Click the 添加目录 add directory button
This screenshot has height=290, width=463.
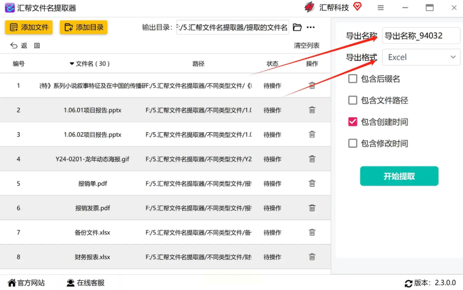tap(84, 27)
